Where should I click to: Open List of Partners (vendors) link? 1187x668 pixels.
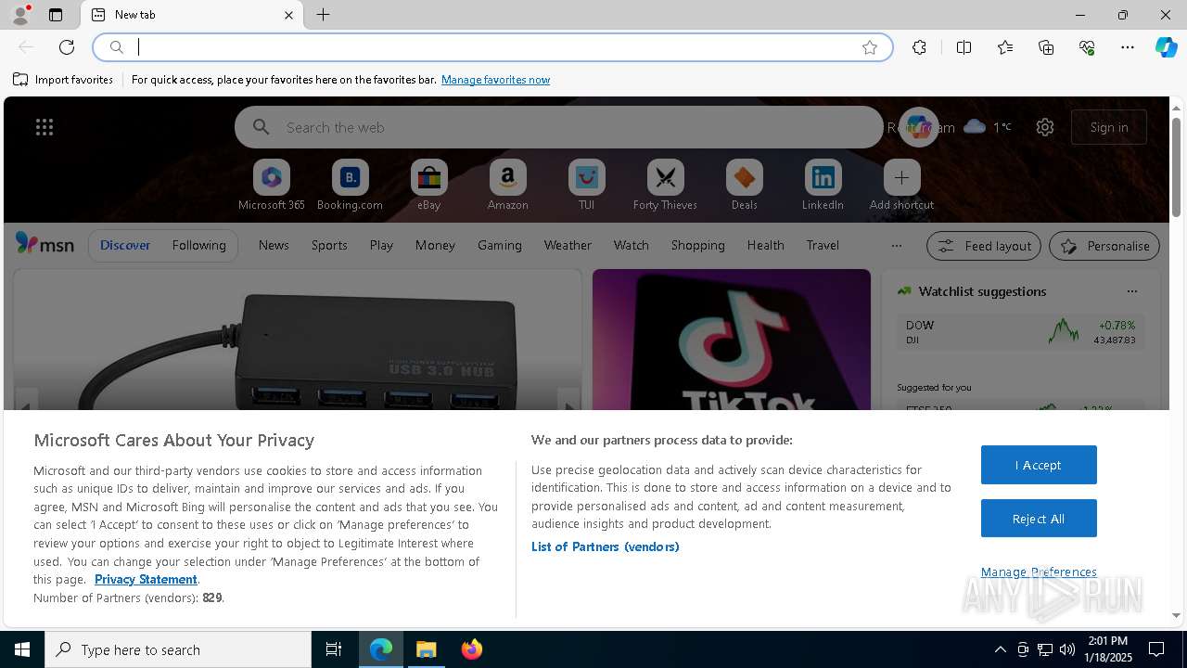pyautogui.click(x=605, y=546)
